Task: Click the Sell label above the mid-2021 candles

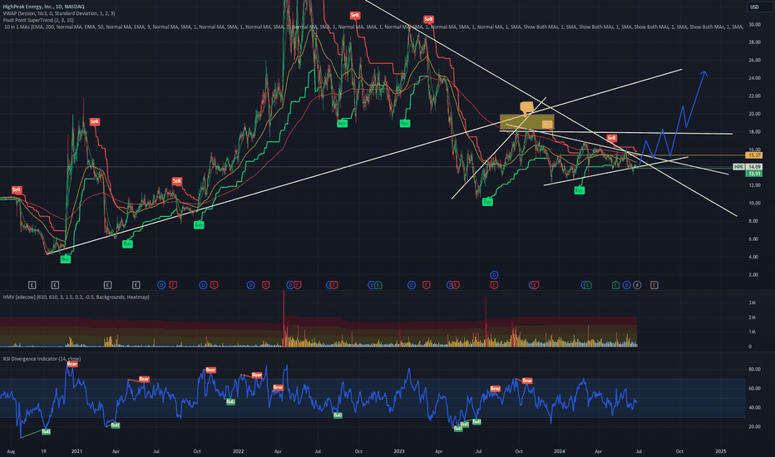Action: click(x=176, y=181)
